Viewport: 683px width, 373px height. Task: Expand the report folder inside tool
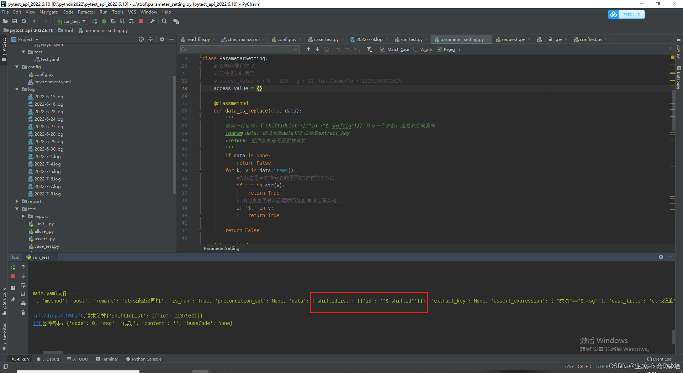coord(23,216)
